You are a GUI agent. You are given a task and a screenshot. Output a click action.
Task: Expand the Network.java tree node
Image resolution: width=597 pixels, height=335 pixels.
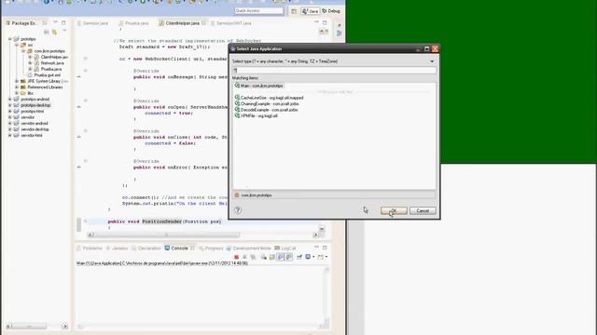tap(30, 63)
